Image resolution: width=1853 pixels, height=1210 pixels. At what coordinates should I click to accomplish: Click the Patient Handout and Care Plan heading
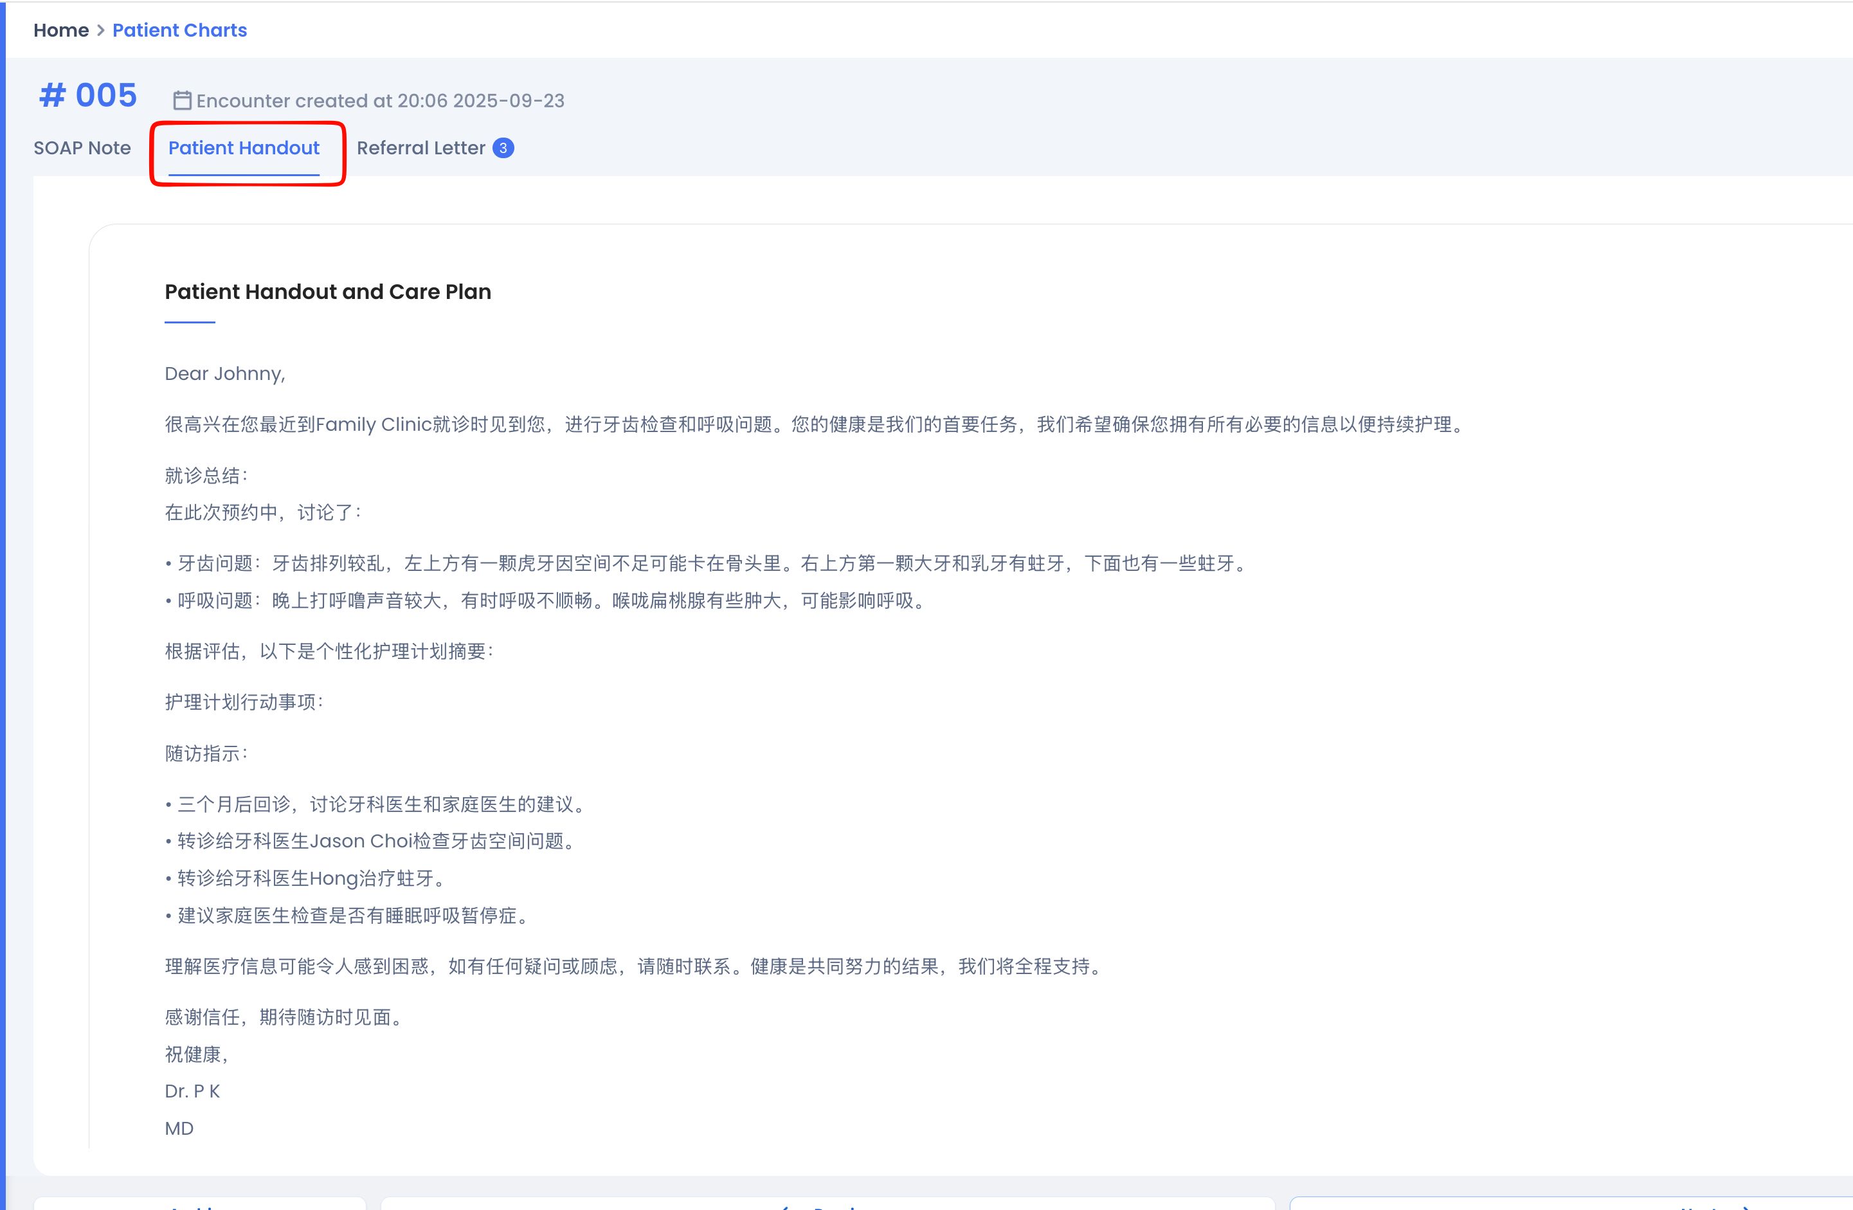coord(328,292)
